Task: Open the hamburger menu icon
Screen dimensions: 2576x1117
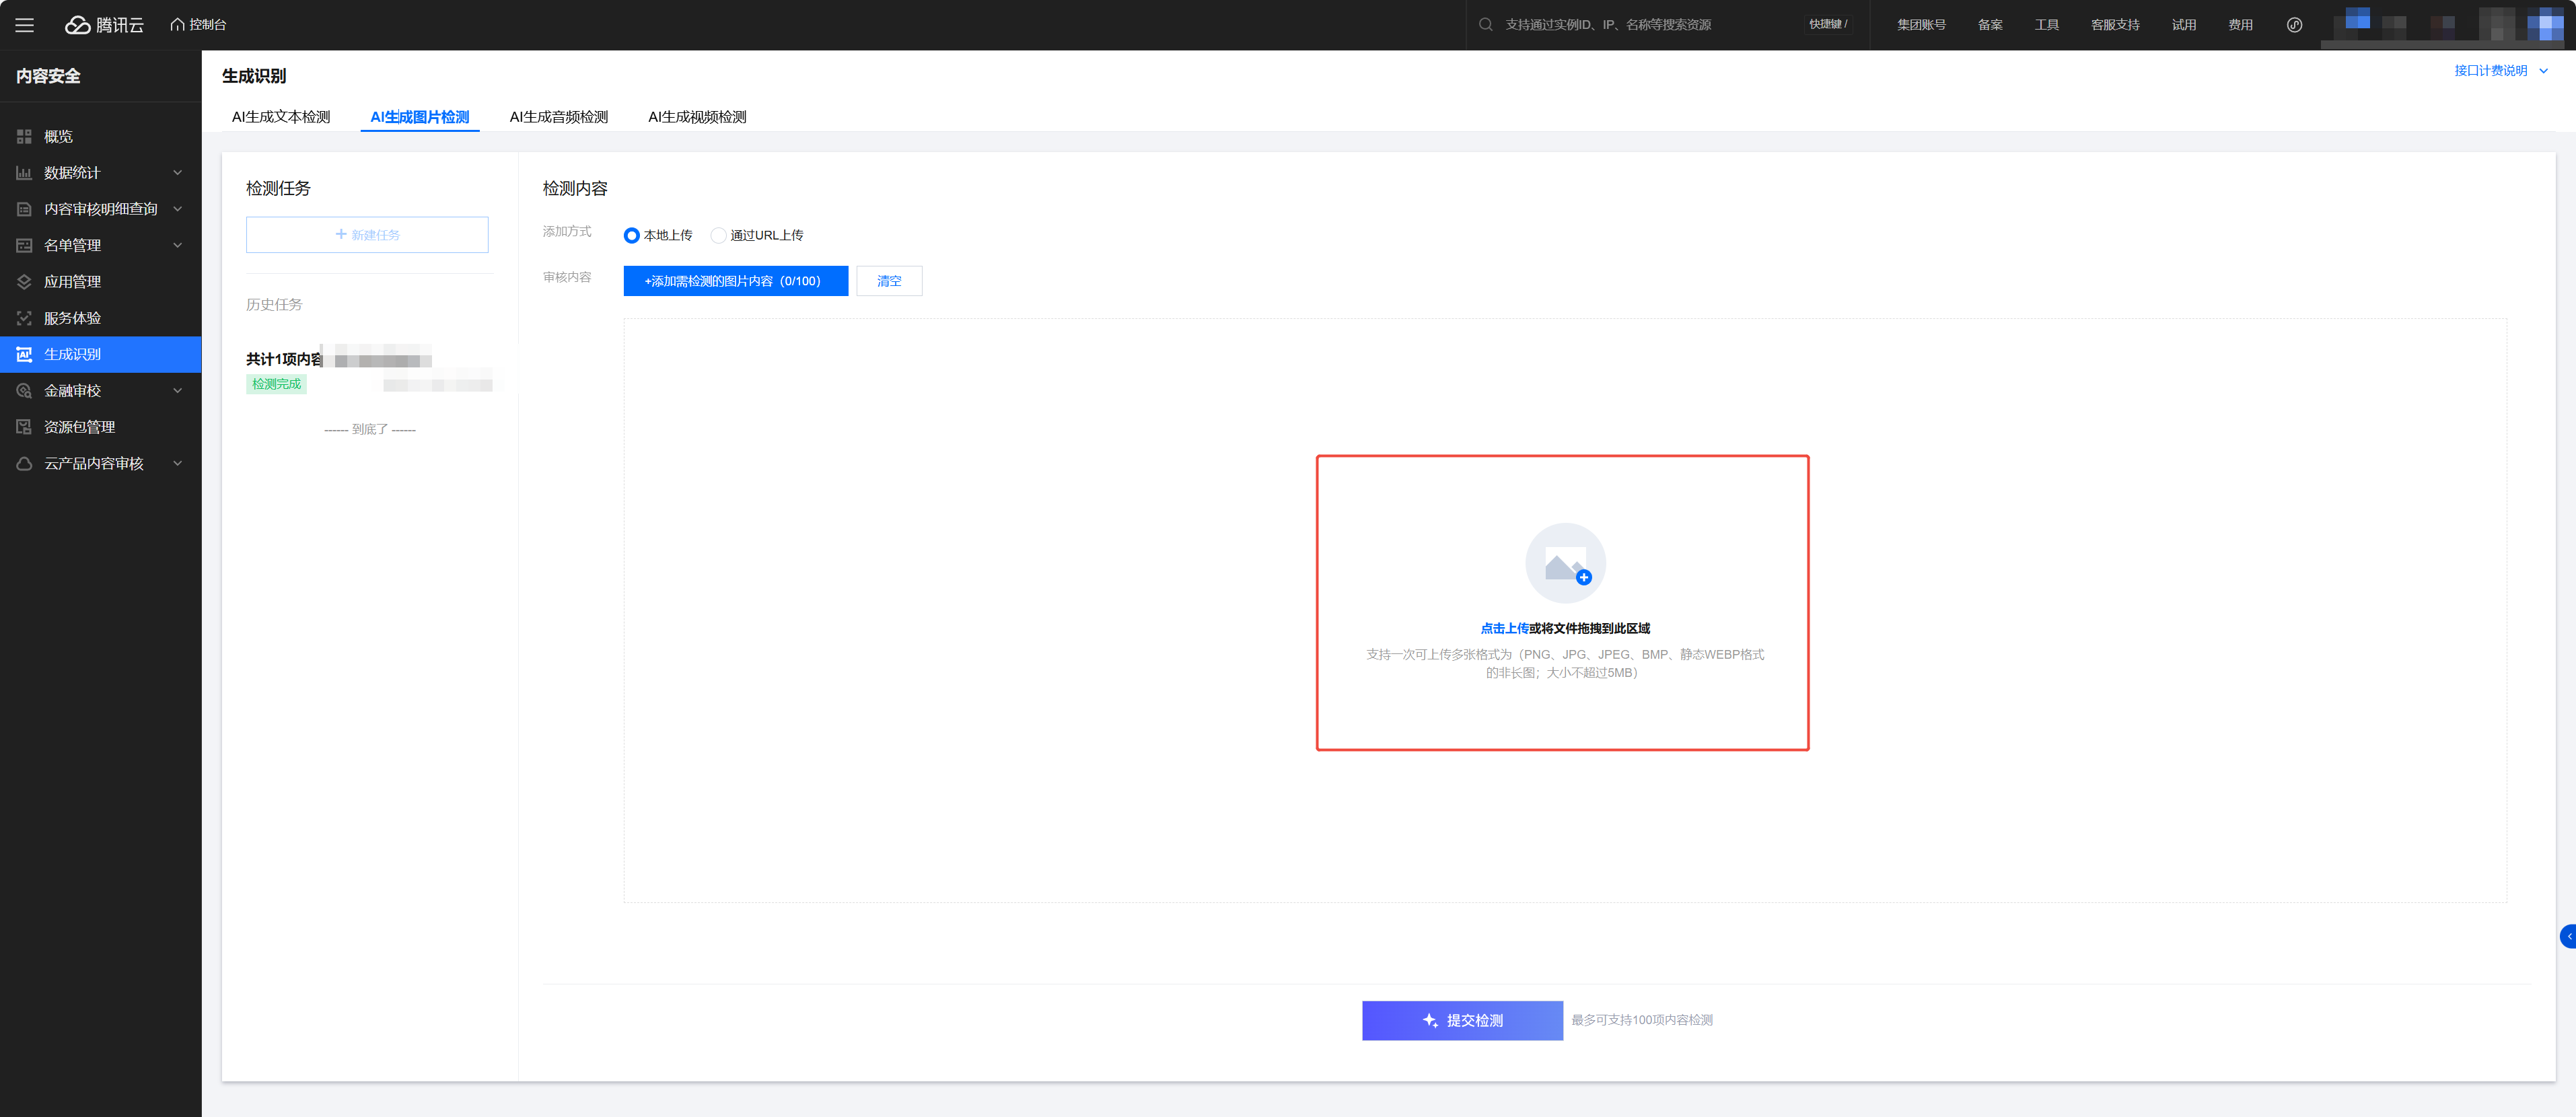Action: [x=24, y=25]
